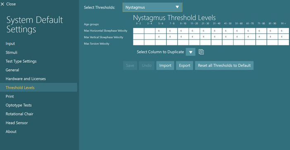
Task: Click the Export button
Action: (x=185, y=66)
